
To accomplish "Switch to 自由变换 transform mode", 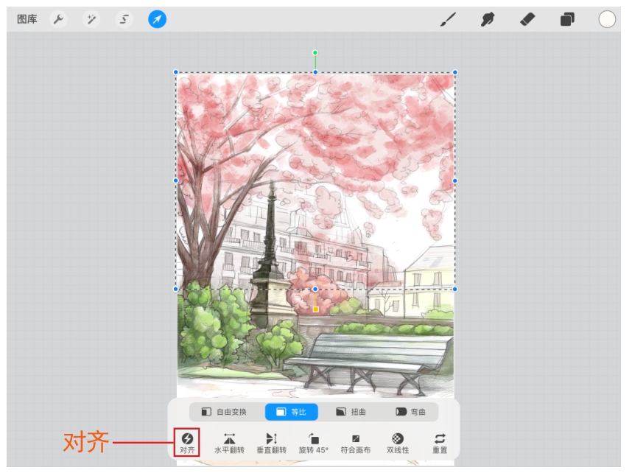I will click(x=224, y=412).
